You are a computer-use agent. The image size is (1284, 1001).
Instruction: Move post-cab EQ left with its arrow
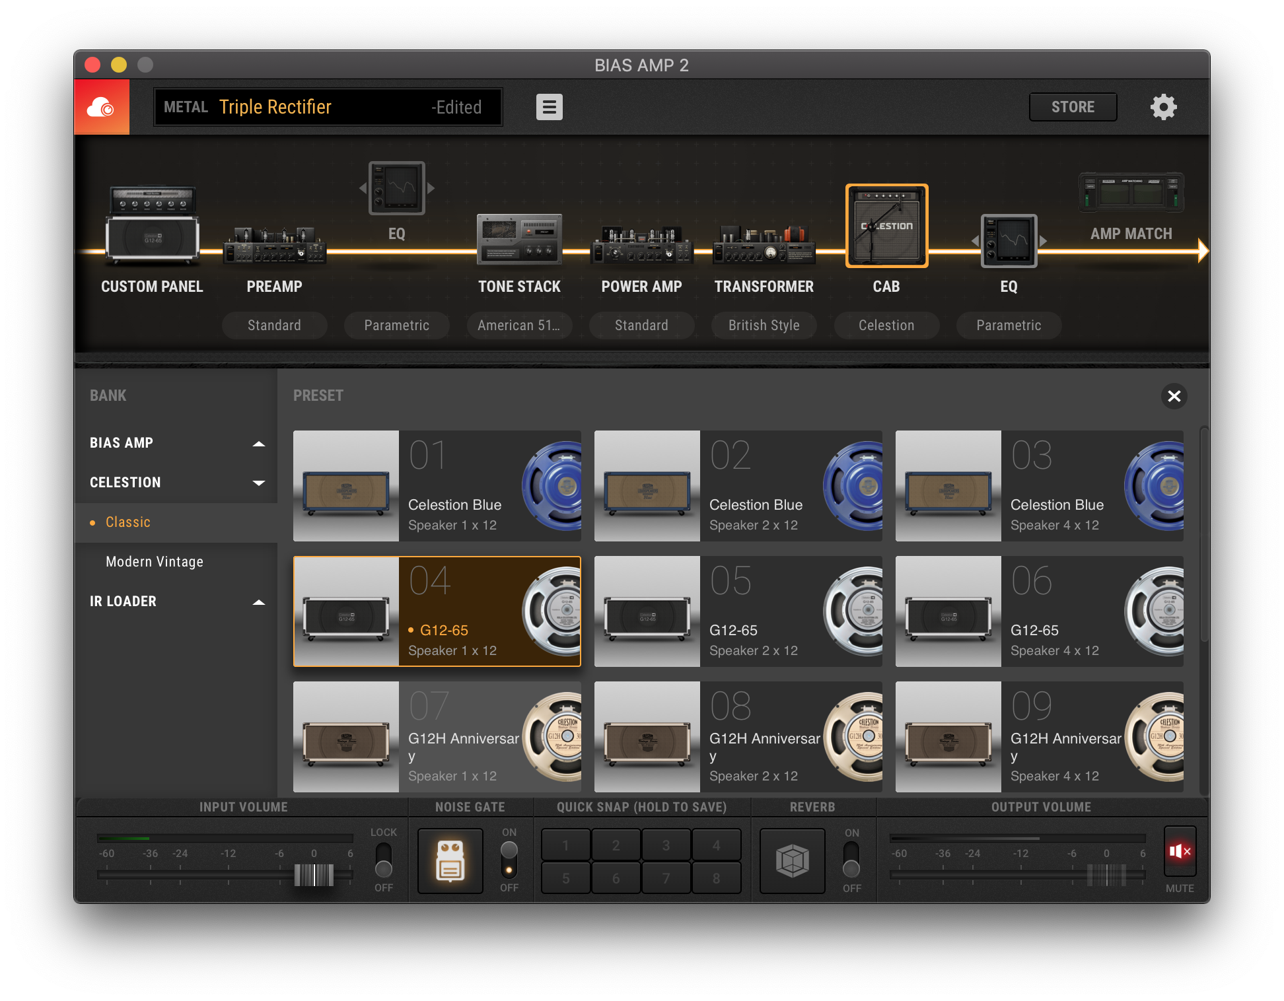(975, 241)
